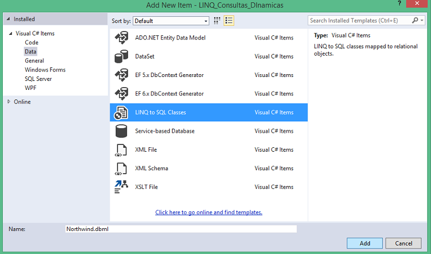Switch to small icons view
431x254 pixels.
217,21
